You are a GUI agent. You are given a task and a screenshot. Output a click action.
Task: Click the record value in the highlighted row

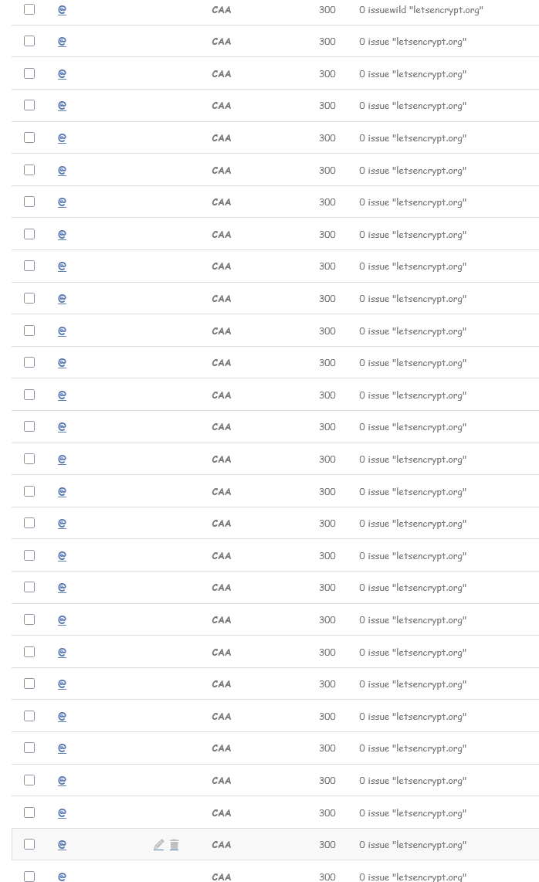[x=412, y=845]
